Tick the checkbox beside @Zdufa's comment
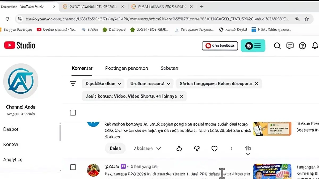The width and height of the screenshot is (319, 179). coord(73,167)
